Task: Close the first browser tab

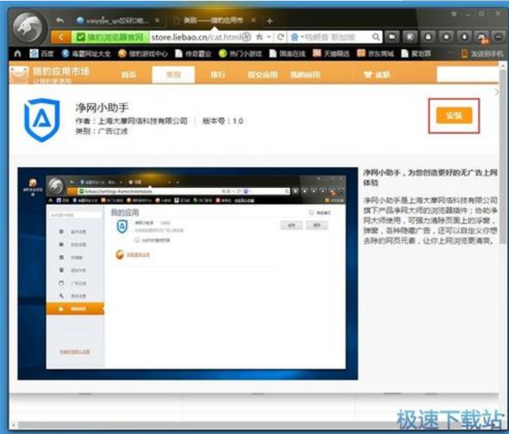Action: tap(157, 21)
